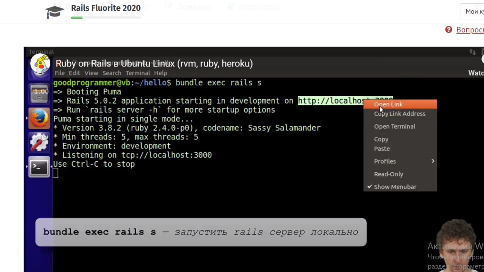Click 'Puma starting in single mode...' line

click(x=123, y=119)
